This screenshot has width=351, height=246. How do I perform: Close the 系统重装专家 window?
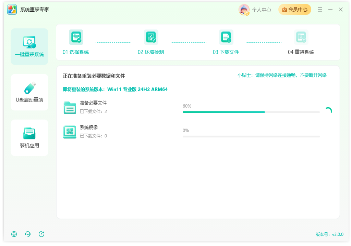(x=341, y=9)
